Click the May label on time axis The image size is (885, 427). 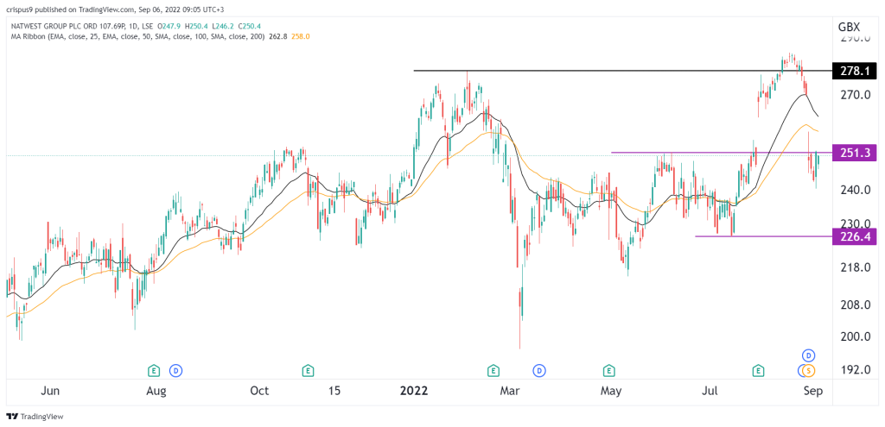611,391
